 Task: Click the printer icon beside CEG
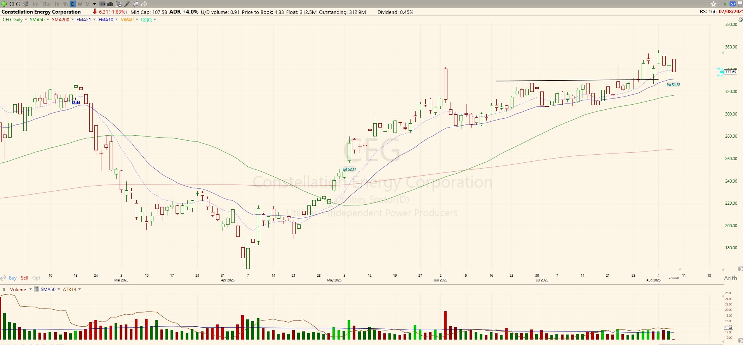[x=26, y=4]
